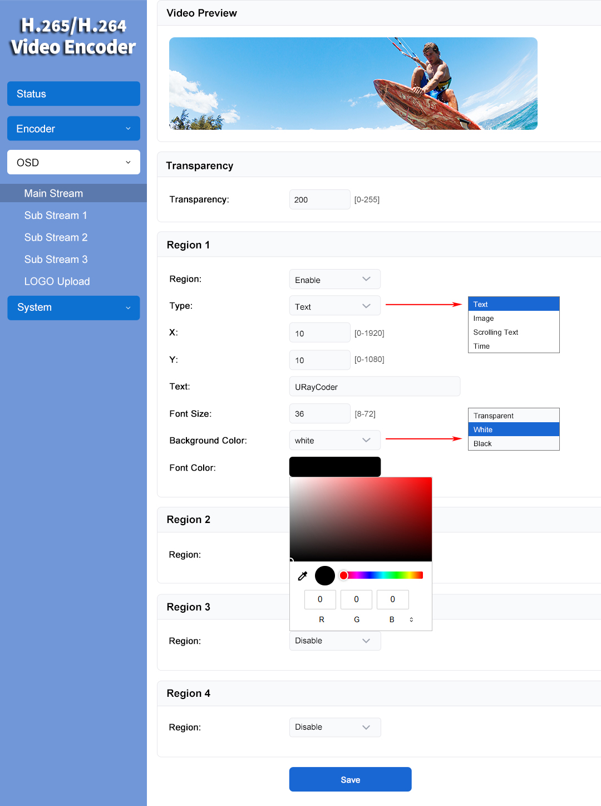Select Transparent background color option
The height and width of the screenshot is (806, 601).
(x=514, y=416)
